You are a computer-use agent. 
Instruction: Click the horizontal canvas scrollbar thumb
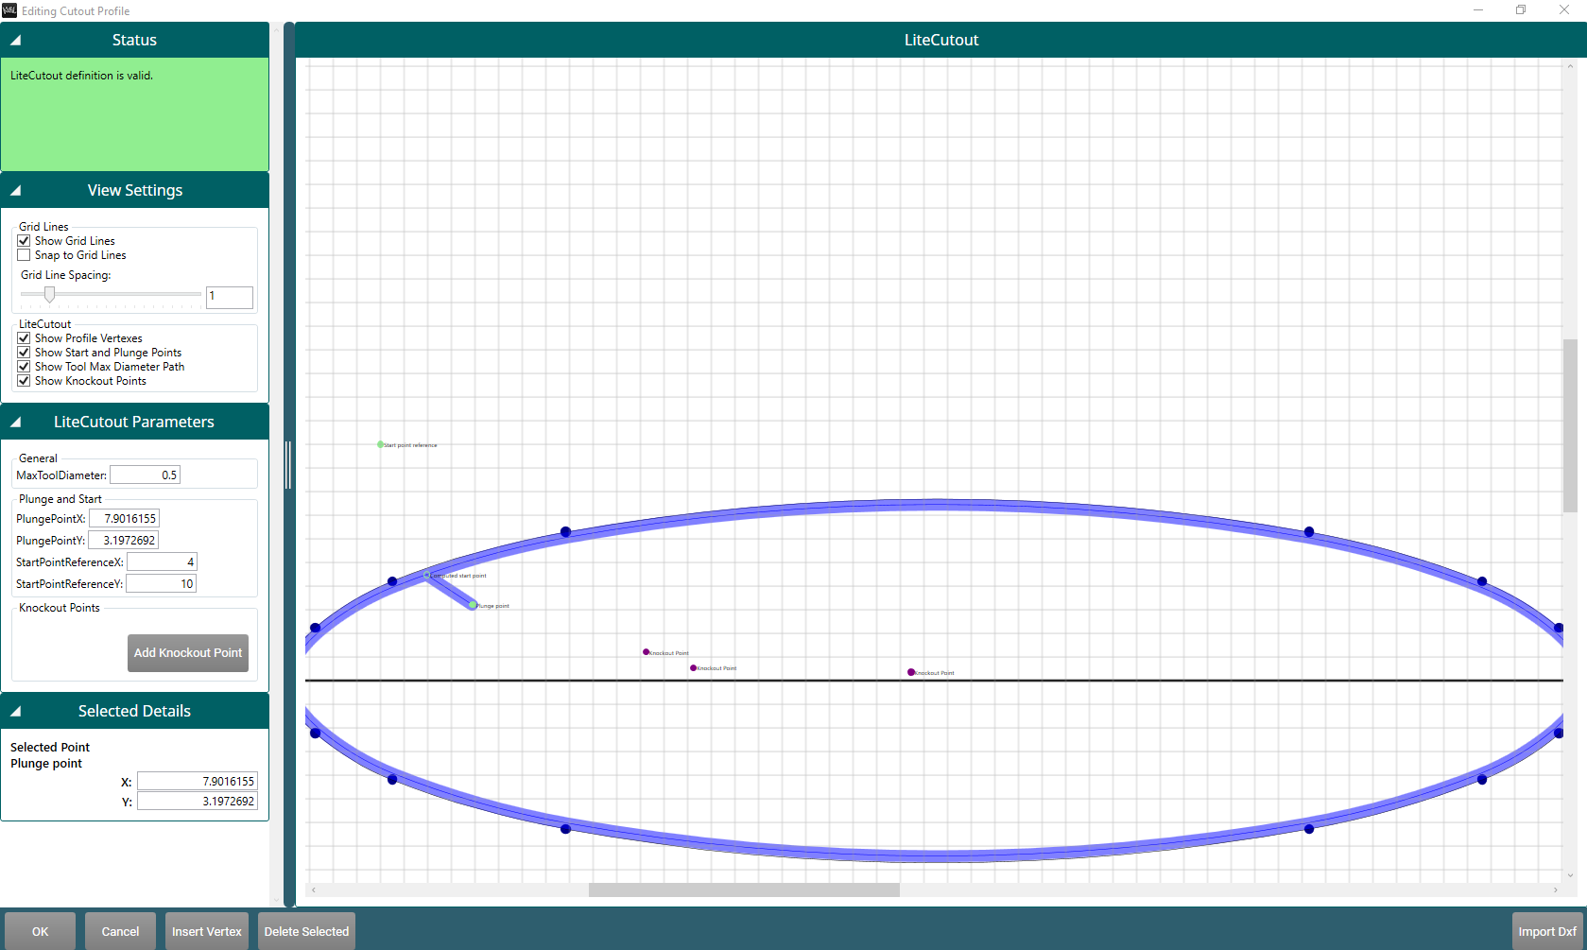click(x=744, y=890)
